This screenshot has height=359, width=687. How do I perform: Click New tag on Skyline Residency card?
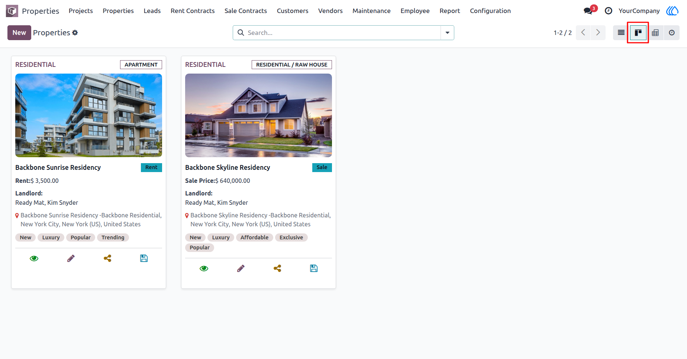pyautogui.click(x=196, y=237)
